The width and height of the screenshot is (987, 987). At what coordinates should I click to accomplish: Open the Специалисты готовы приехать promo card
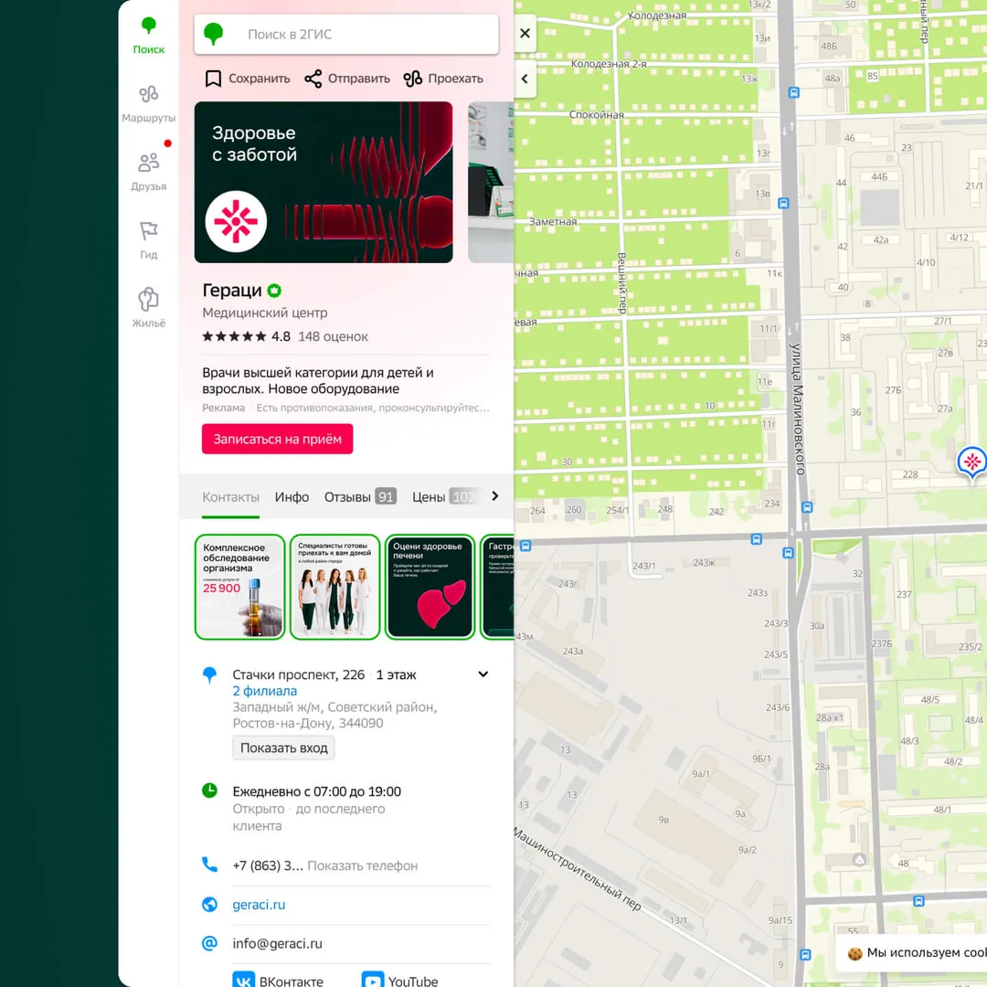(334, 587)
